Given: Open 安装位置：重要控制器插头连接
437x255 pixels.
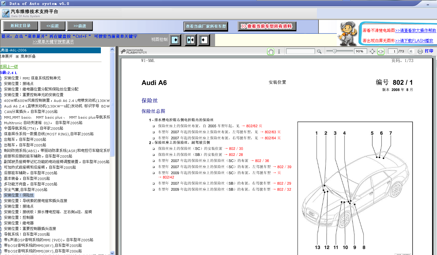Looking at the screenshot, I should tap(30, 229).
